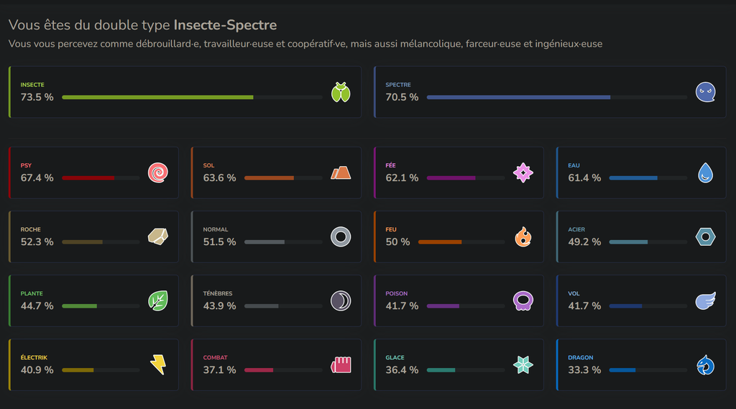Click the Poison skull icon

click(523, 300)
